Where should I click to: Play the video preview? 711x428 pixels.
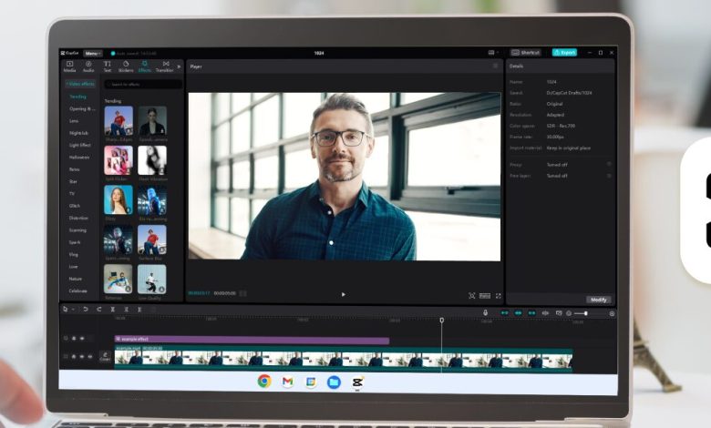tap(344, 294)
